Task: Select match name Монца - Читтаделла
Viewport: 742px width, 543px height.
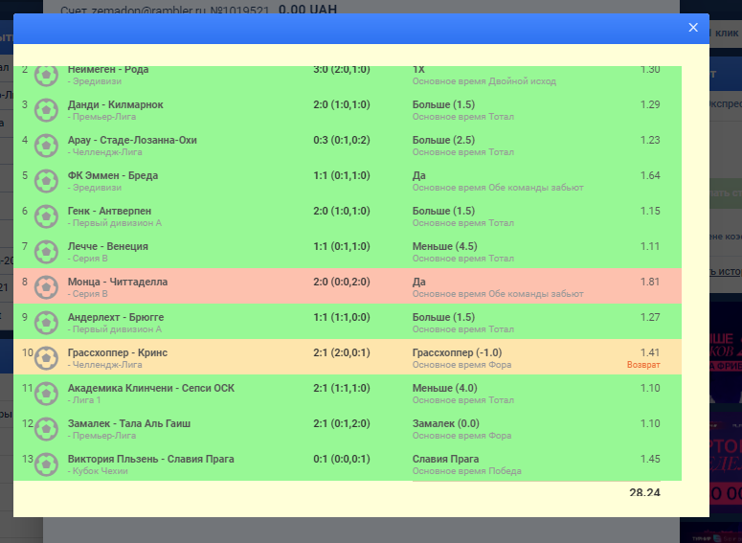Action: (118, 283)
